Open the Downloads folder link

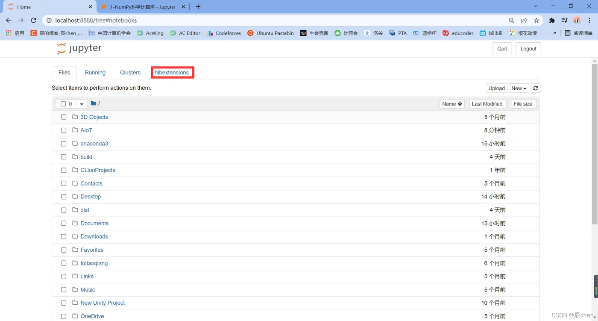(x=94, y=236)
